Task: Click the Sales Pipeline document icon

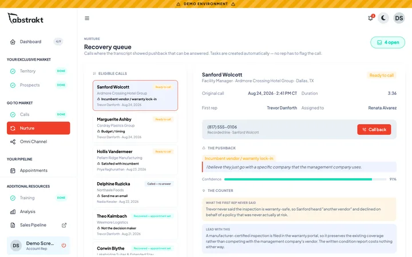Action: [13, 225]
